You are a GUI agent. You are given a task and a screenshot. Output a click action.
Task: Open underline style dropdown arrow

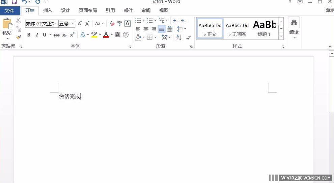(x=51, y=34)
